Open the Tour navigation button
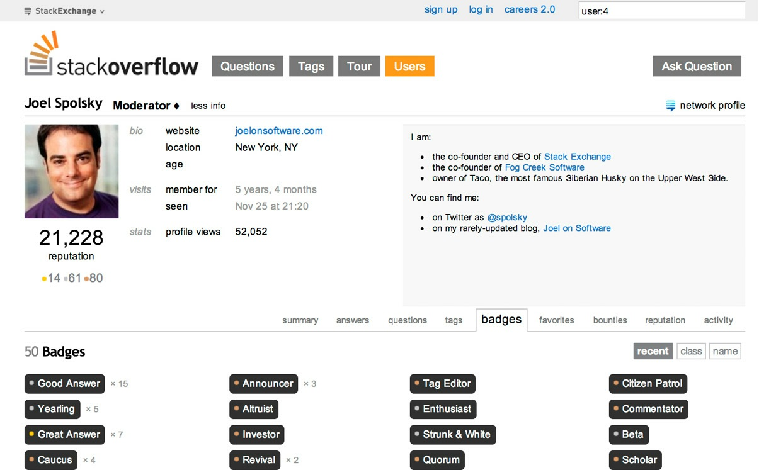Screen dimensions: 759x470 point(360,66)
